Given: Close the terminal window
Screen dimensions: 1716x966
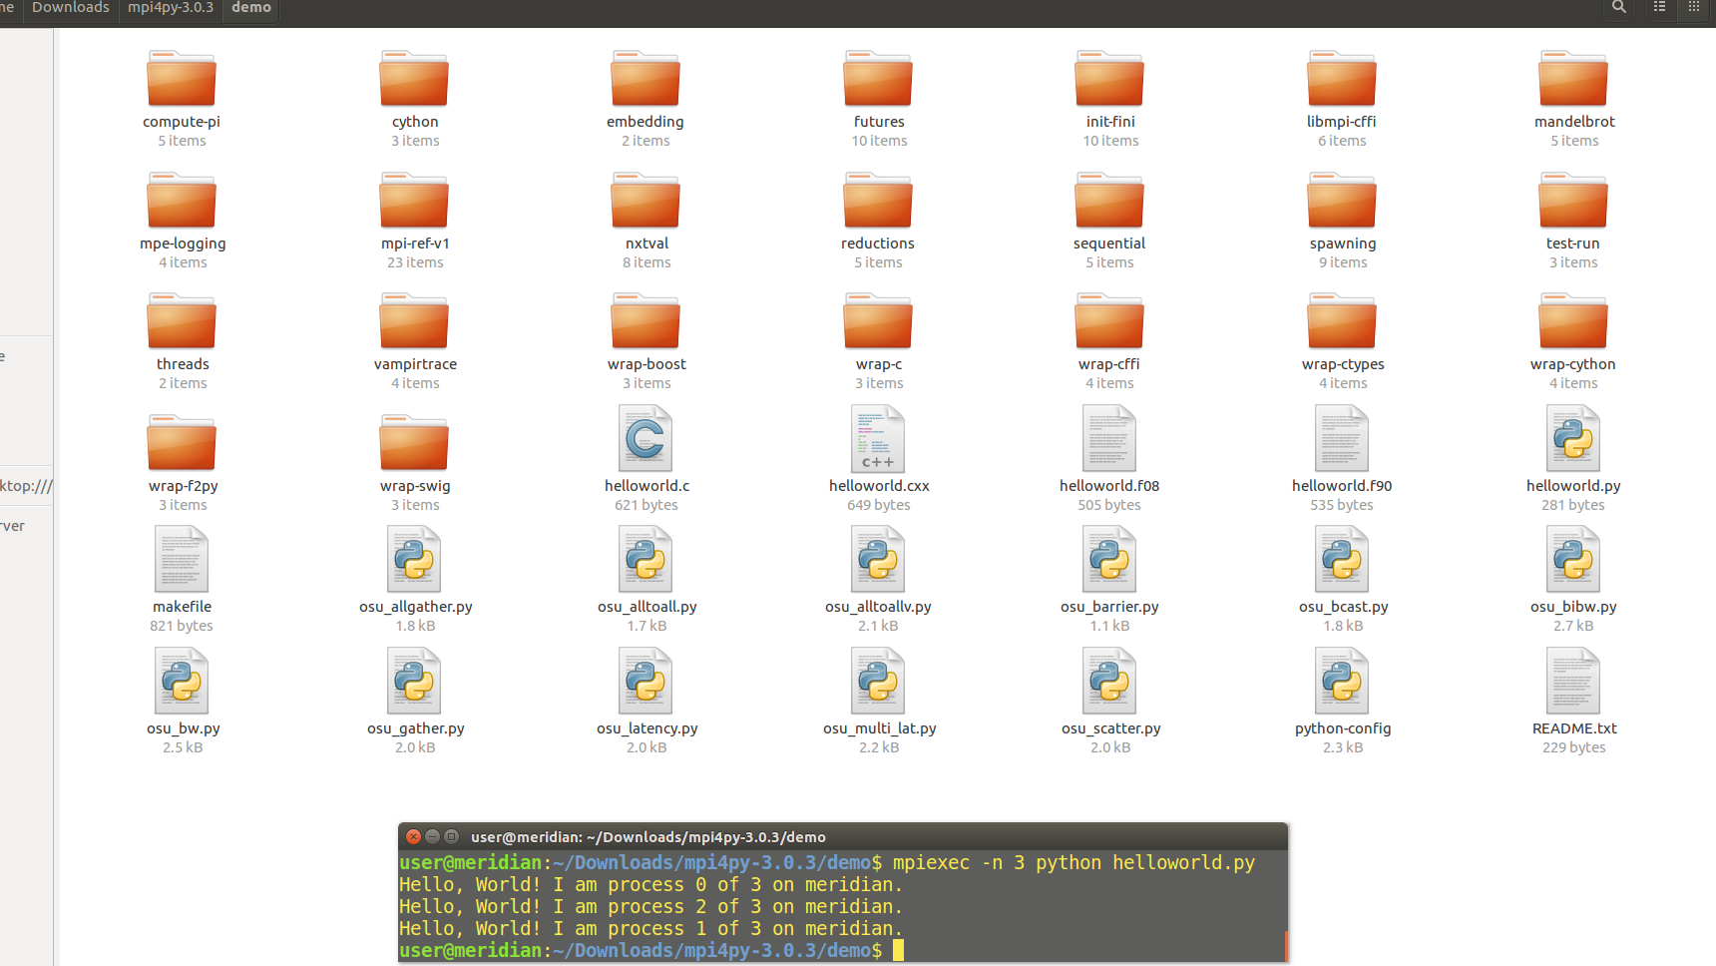Looking at the screenshot, I should pos(413,836).
